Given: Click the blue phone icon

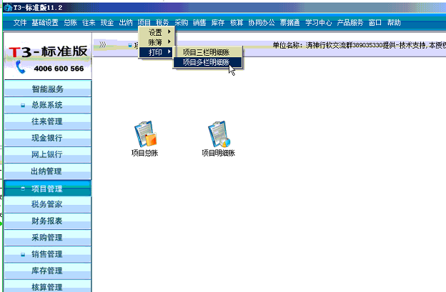Looking at the screenshot, I should click(20, 67).
